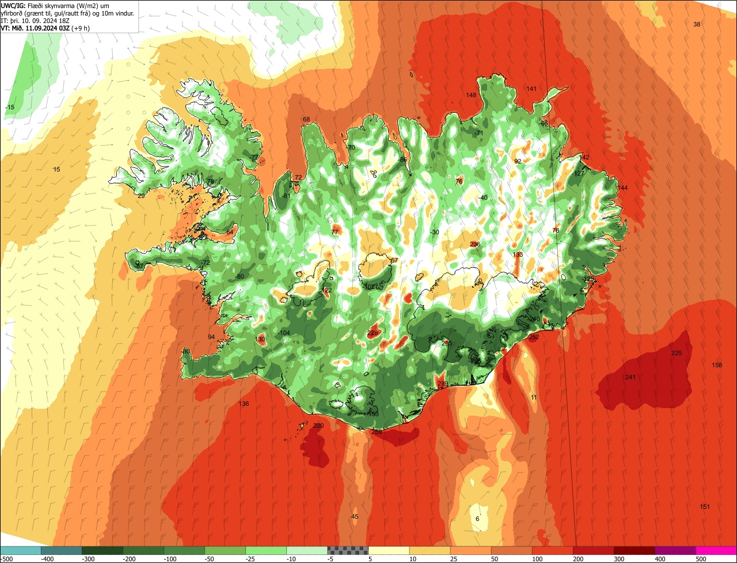Click the map value "127"
Screen dimensions: 737x563
[579, 173]
